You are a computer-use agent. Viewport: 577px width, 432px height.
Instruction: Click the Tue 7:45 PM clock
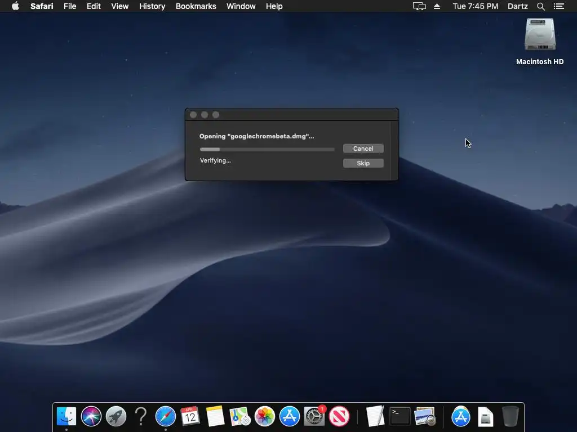click(x=475, y=6)
